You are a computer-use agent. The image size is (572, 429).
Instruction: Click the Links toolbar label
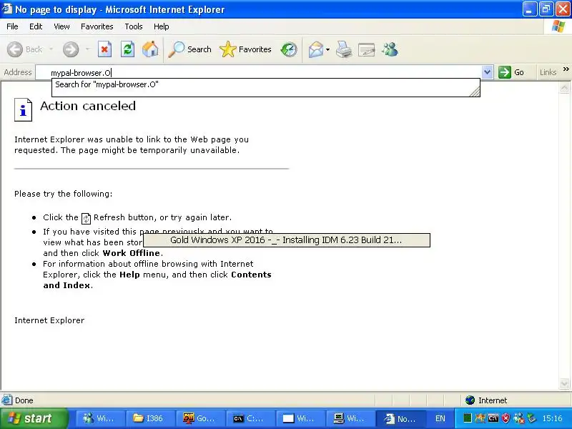click(548, 72)
